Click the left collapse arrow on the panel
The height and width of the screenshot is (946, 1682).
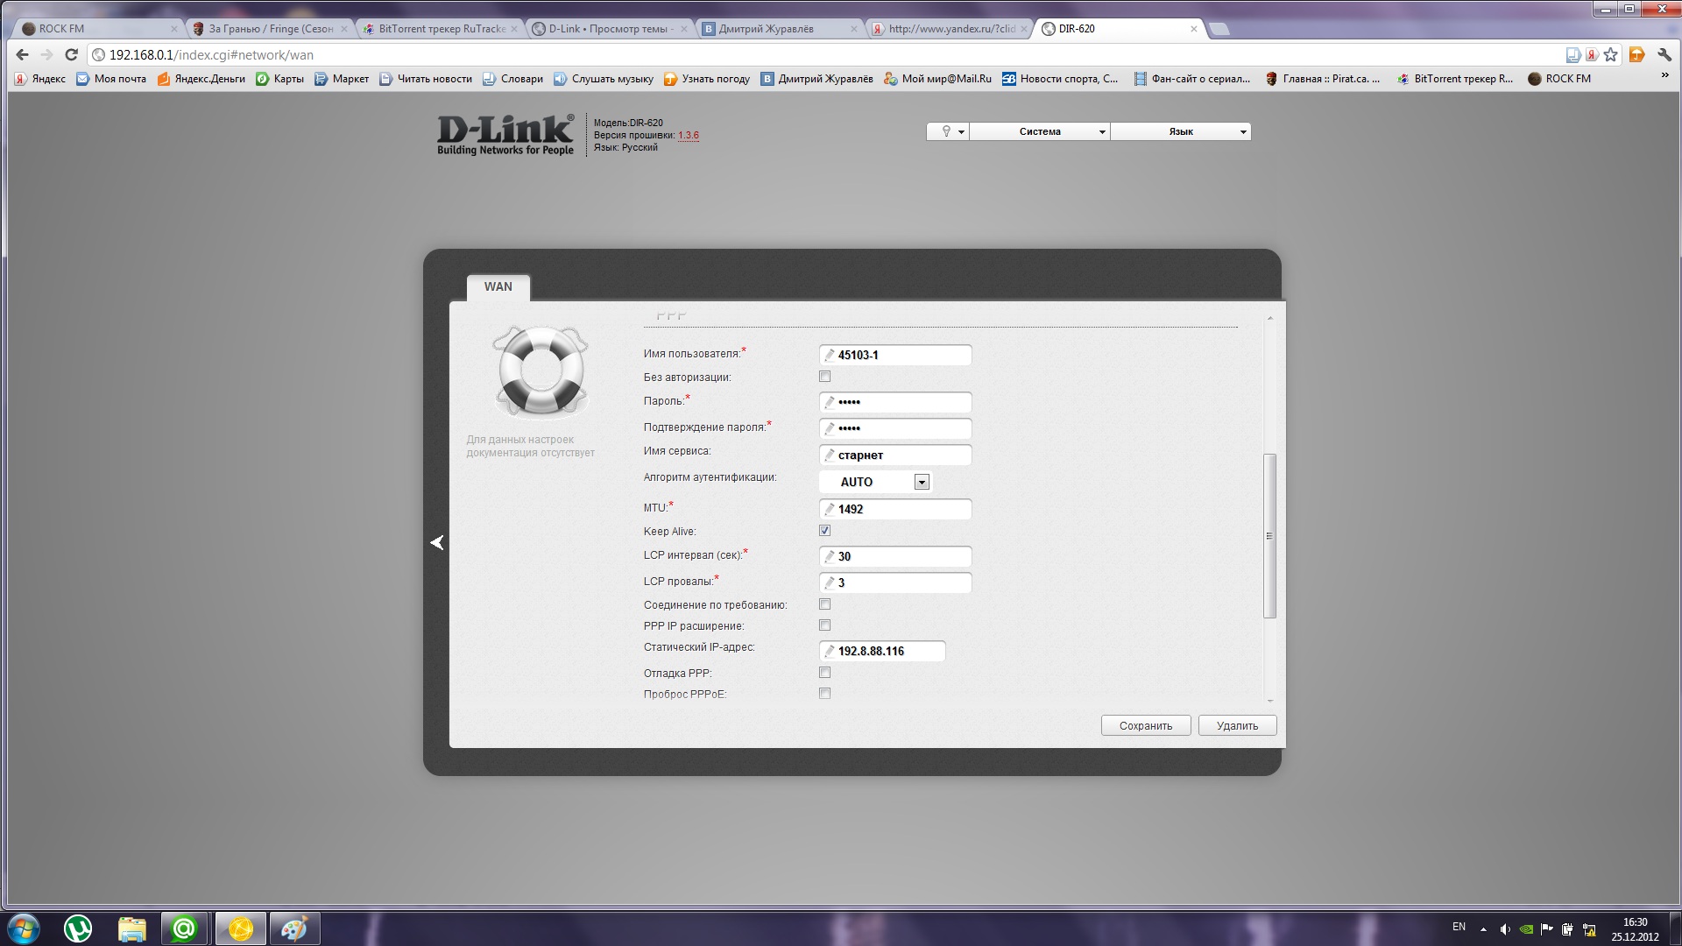coord(437,543)
